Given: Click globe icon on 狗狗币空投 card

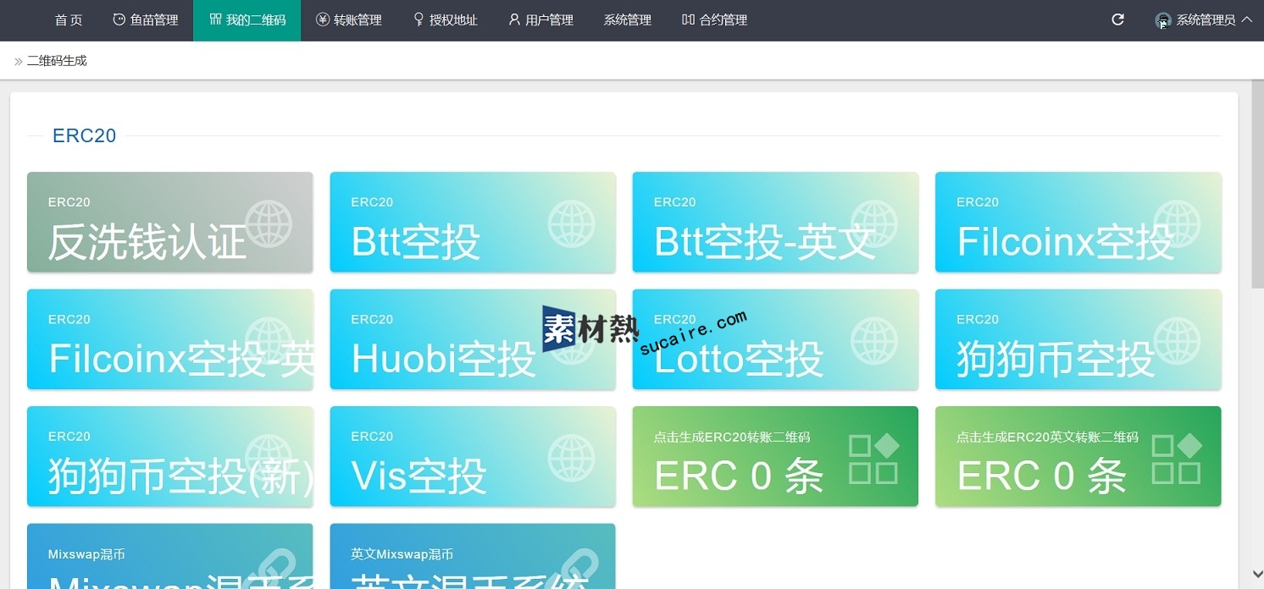Looking at the screenshot, I should click(1177, 340).
